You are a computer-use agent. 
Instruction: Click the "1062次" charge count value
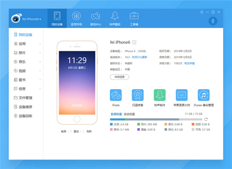click(x=178, y=63)
